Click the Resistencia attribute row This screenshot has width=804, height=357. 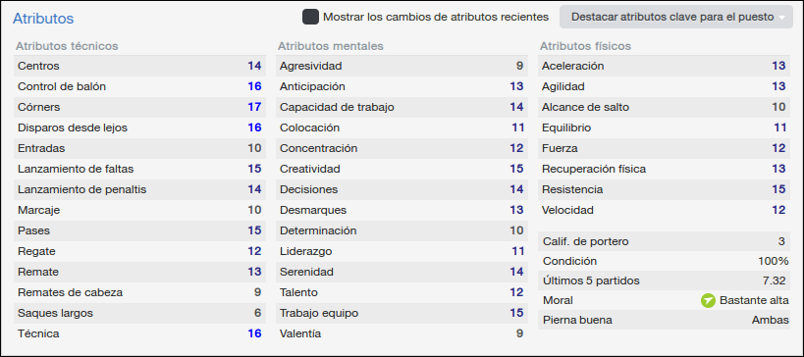(x=664, y=189)
